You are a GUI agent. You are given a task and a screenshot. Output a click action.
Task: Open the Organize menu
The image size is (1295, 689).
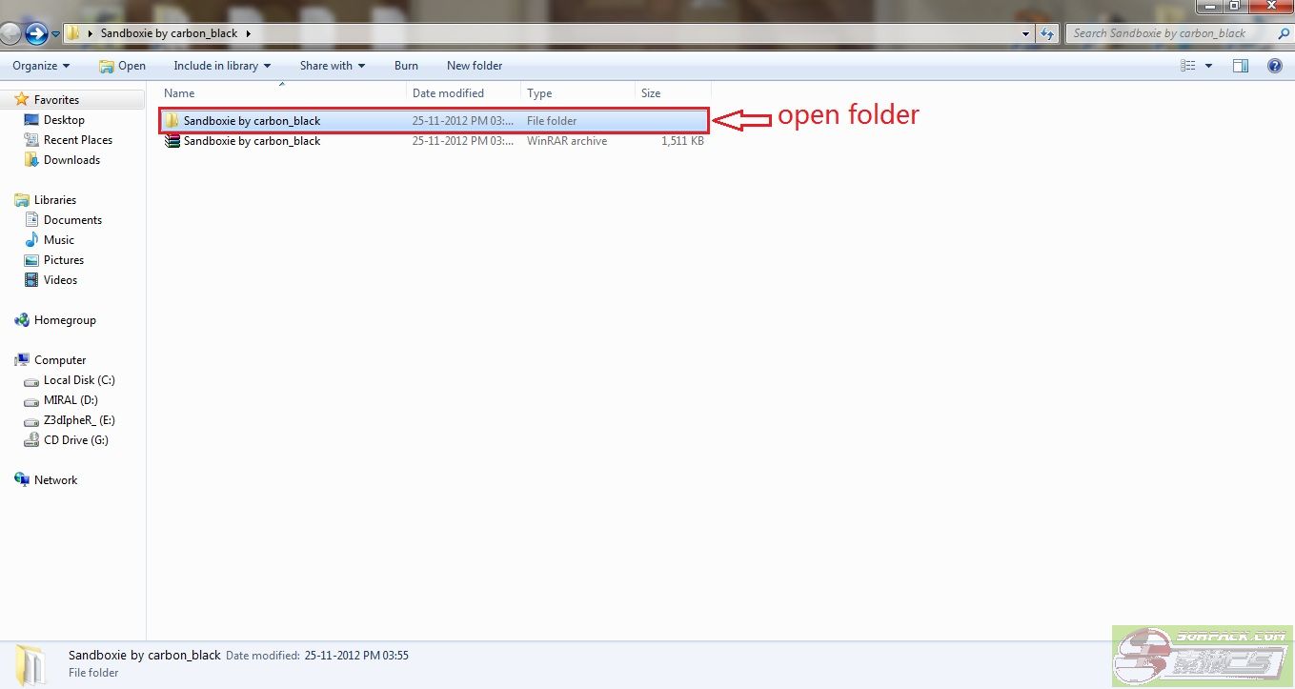(41, 66)
